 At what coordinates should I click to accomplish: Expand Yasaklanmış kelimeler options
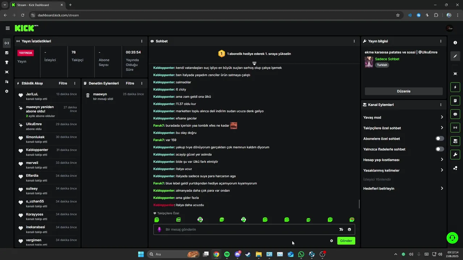403,170
